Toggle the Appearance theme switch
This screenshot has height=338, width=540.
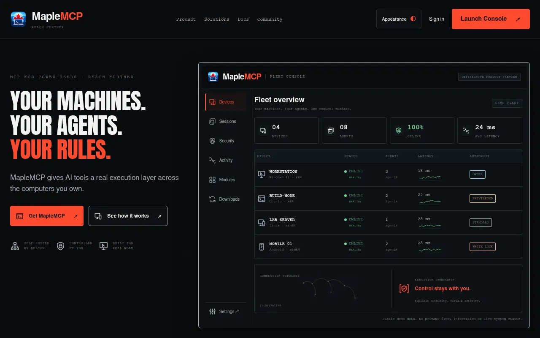[x=399, y=19]
